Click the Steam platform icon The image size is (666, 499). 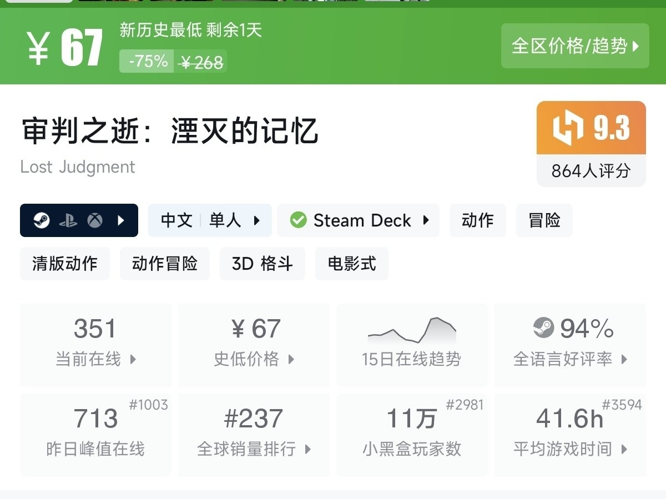(42, 221)
